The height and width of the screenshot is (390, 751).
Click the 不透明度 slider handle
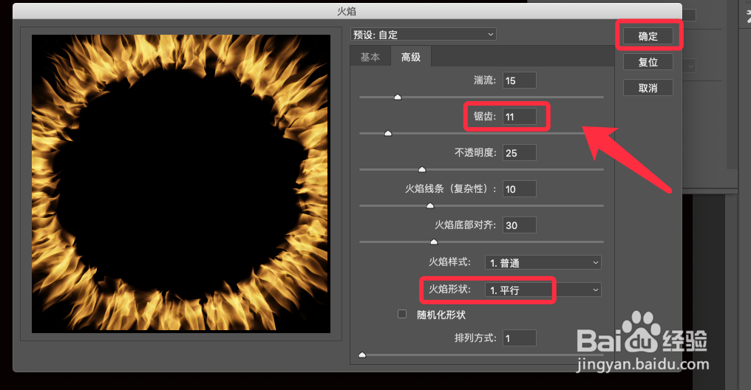click(x=422, y=169)
